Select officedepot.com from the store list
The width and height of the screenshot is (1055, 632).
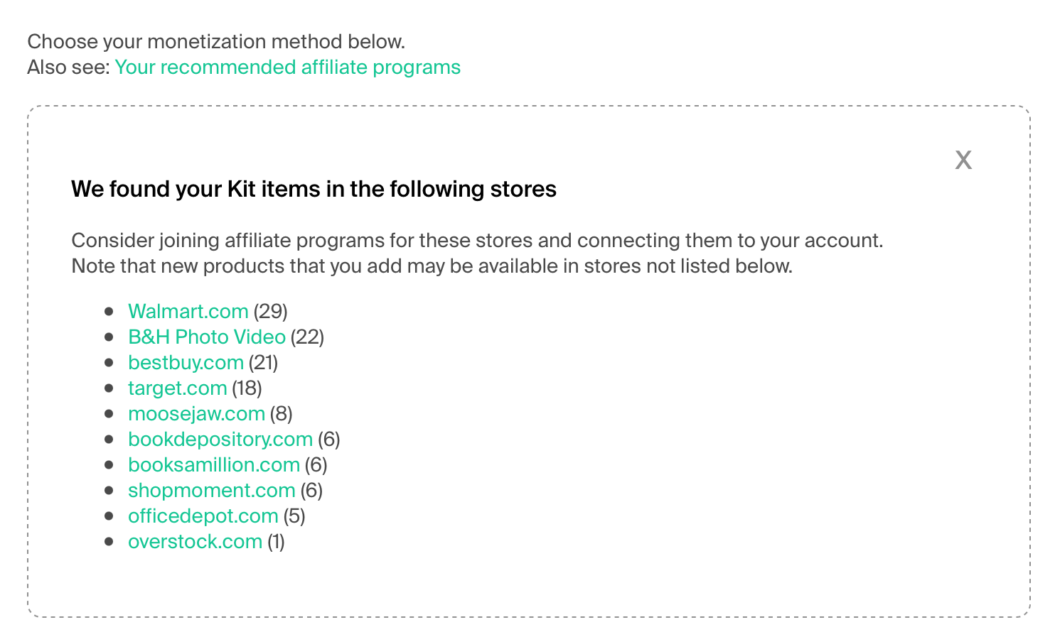(x=203, y=516)
